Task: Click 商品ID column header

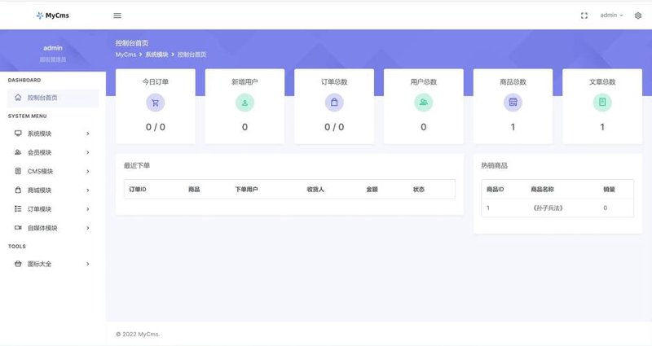Action: coord(495,190)
